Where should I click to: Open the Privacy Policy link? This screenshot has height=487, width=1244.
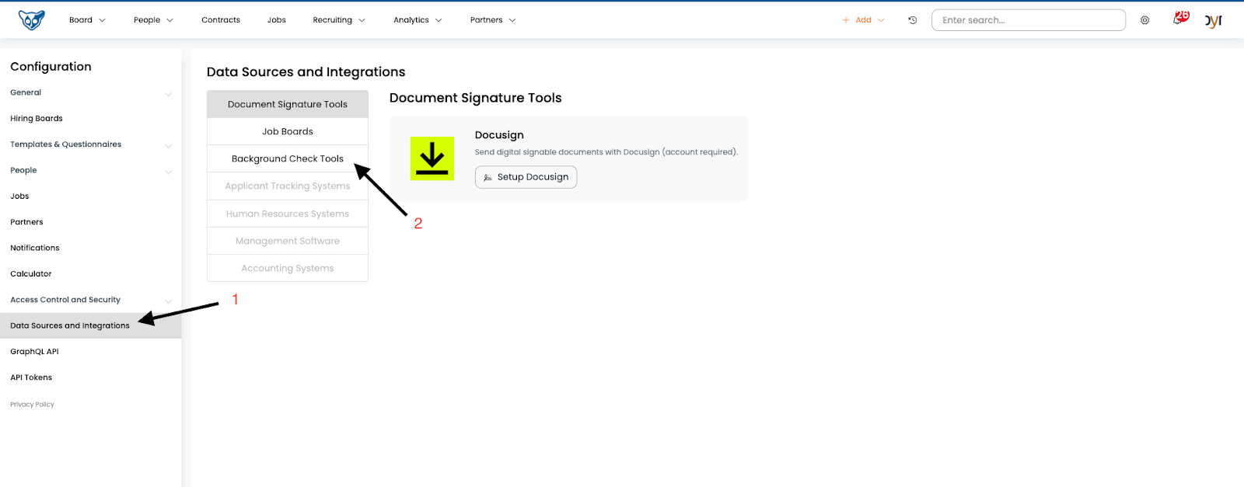click(32, 405)
